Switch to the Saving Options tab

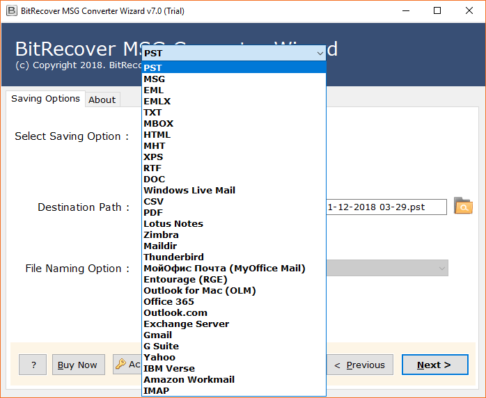[x=45, y=99]
